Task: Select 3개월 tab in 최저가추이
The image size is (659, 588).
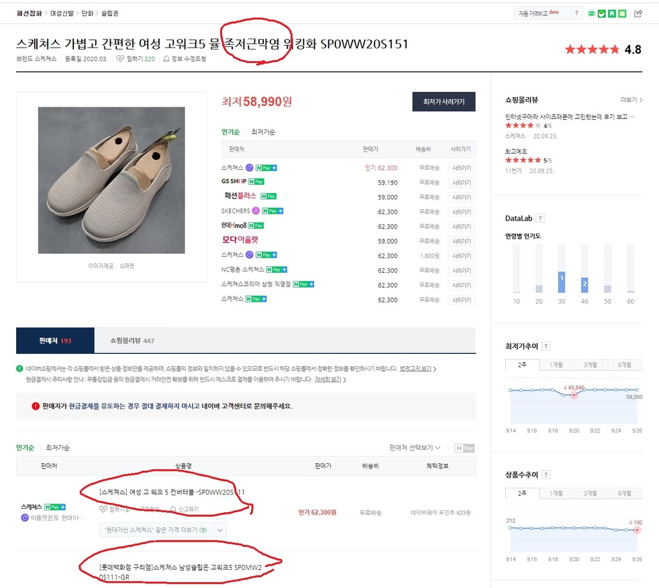Action: [590, 365]
